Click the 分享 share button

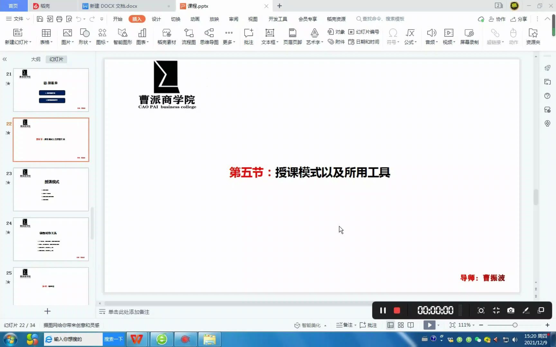tap(518, 19)
